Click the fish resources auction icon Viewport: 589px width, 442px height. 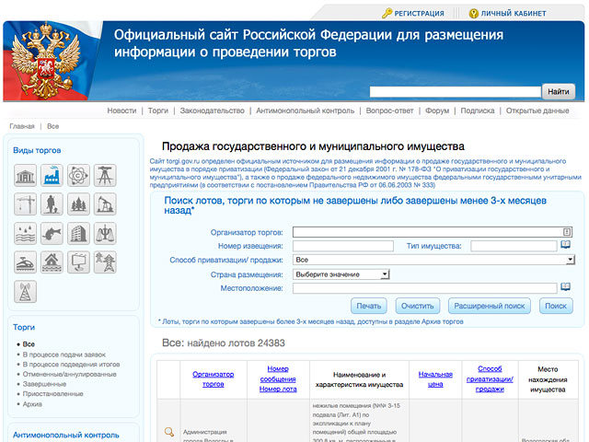pos(52,233)
